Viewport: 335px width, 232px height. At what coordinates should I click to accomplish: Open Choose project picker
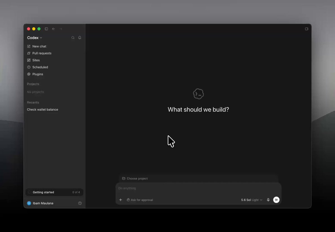135,178
